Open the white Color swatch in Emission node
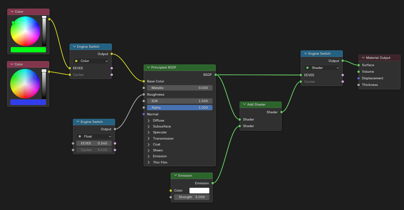The image size is (404, 210). click(x=200, y=191)
